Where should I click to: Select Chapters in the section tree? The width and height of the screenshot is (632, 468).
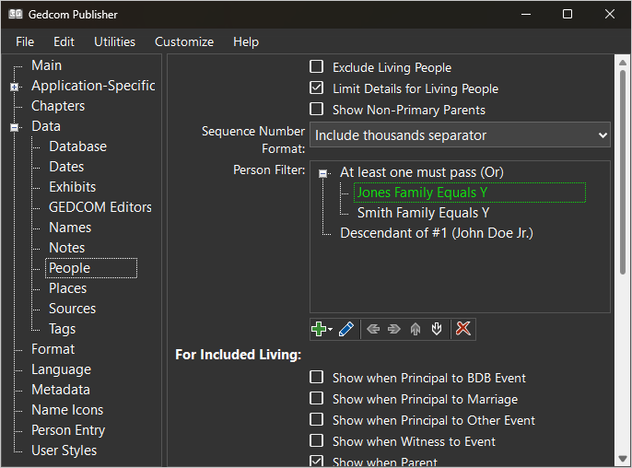[x=58, y=106]
